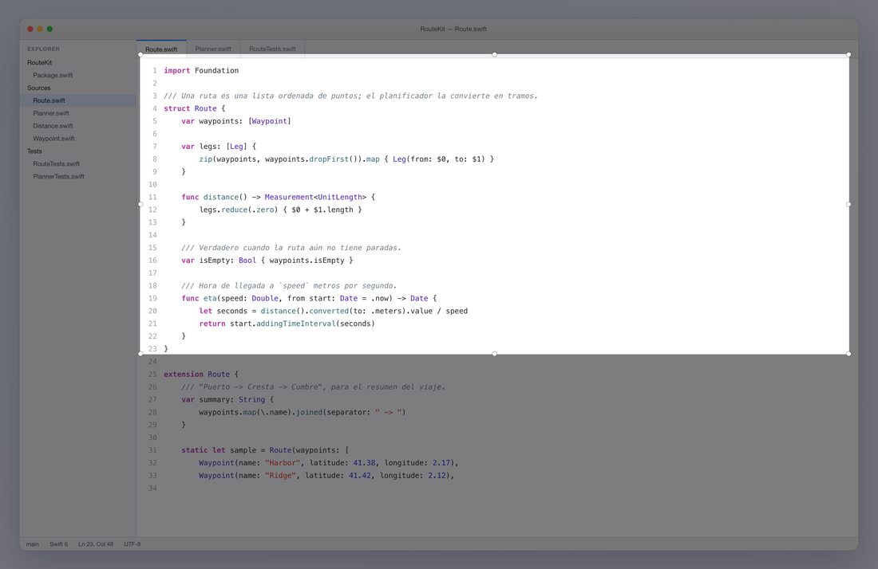Click the green zoom window button
878x569 pixels.
tap(49, 29)
